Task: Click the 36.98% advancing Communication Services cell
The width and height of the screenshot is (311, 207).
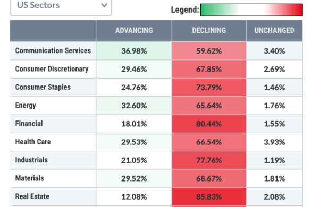Action: point(134,51)
